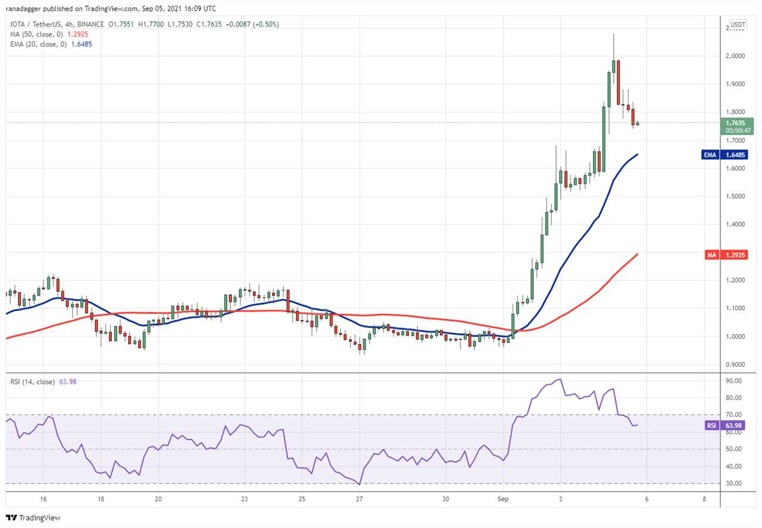
Task: Click the 0.9000 price axis label
Action: click(736, 364)
